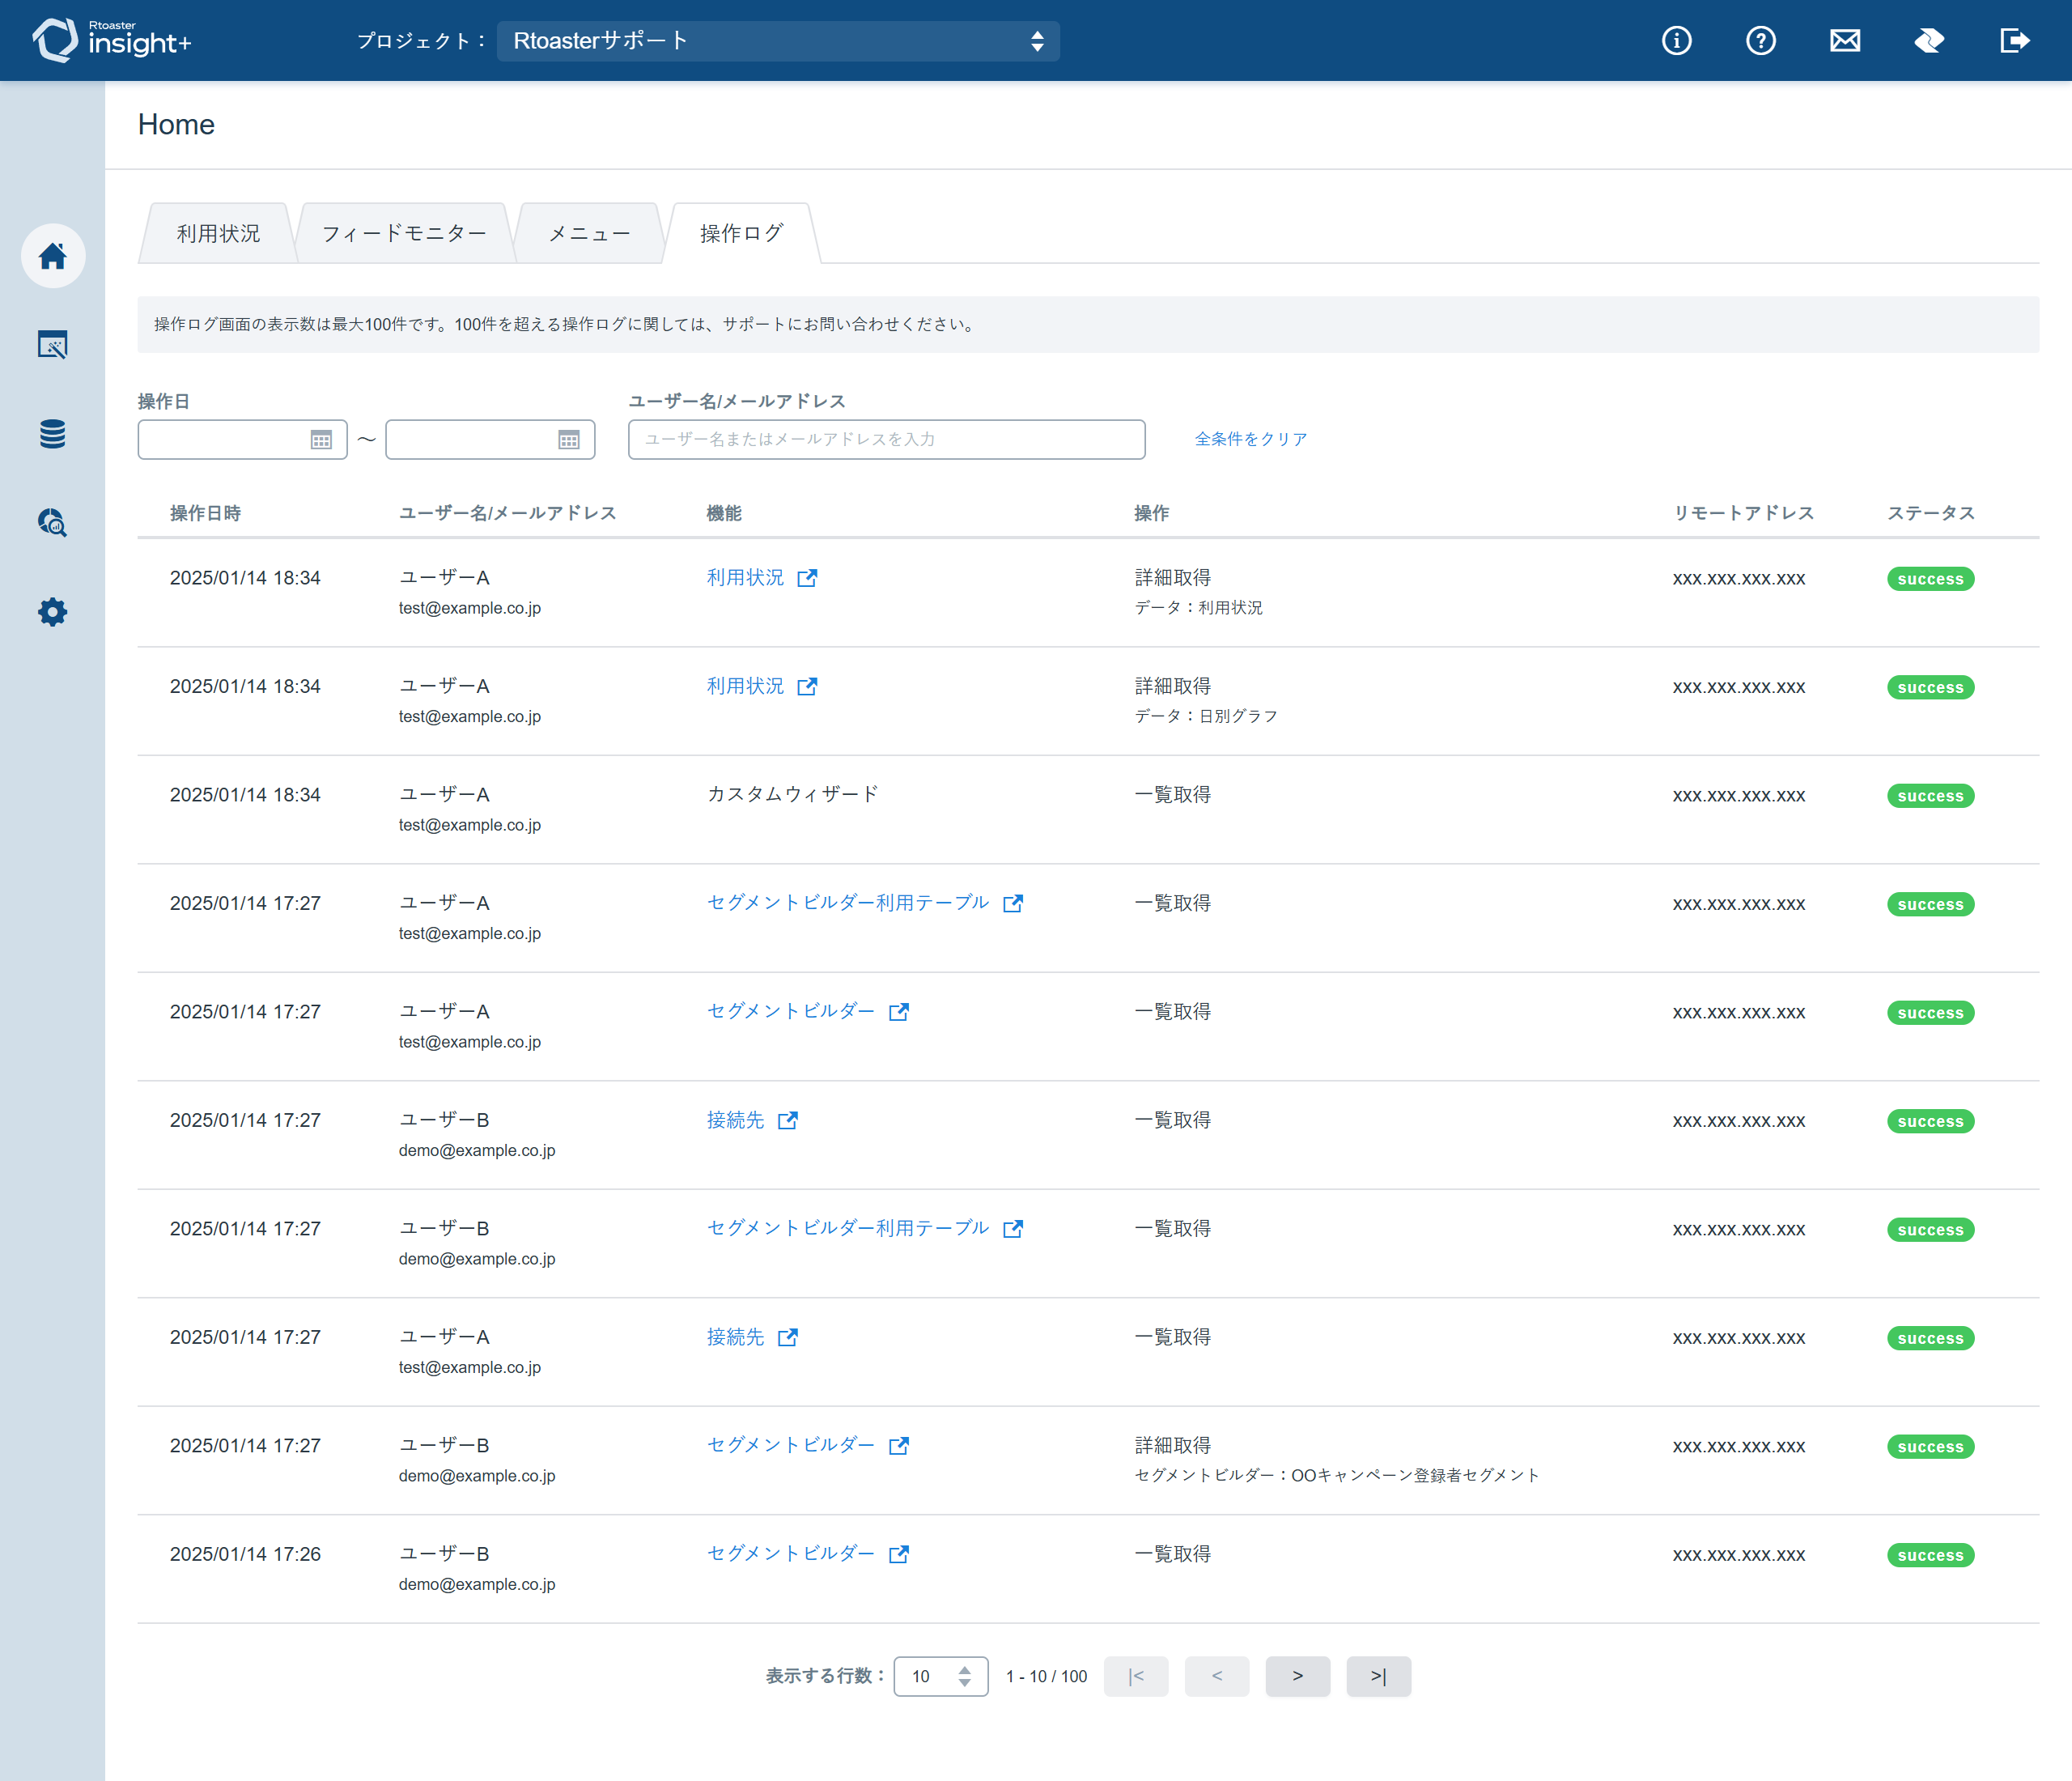Go to next page with > button
This screenshot has height=1781, width=2072.
coord(1297,1676)
